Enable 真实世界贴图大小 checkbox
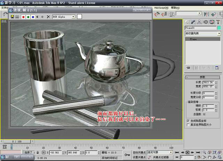 click(188, 125)
